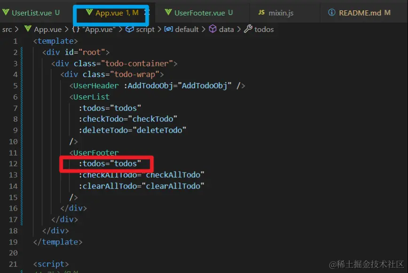Click the class="todo-wrap" line
The width and height of the screenshot is (408, 273).
tap(112, 74)
